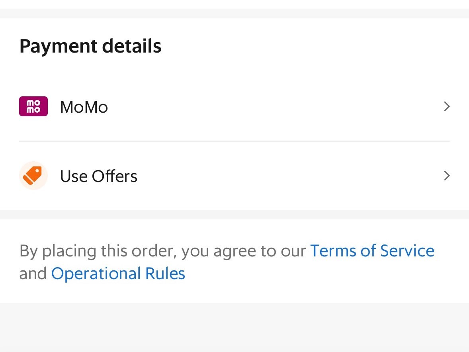Click the orange Use Offers tag icon
This screenshot has height=352, width=469.
coord(33,176)
